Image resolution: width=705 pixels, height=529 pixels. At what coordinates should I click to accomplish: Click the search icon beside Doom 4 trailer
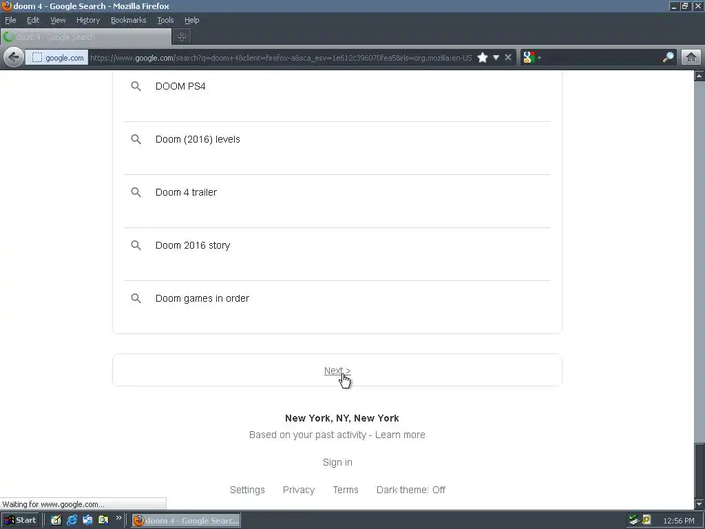click(x=136, y=193)
